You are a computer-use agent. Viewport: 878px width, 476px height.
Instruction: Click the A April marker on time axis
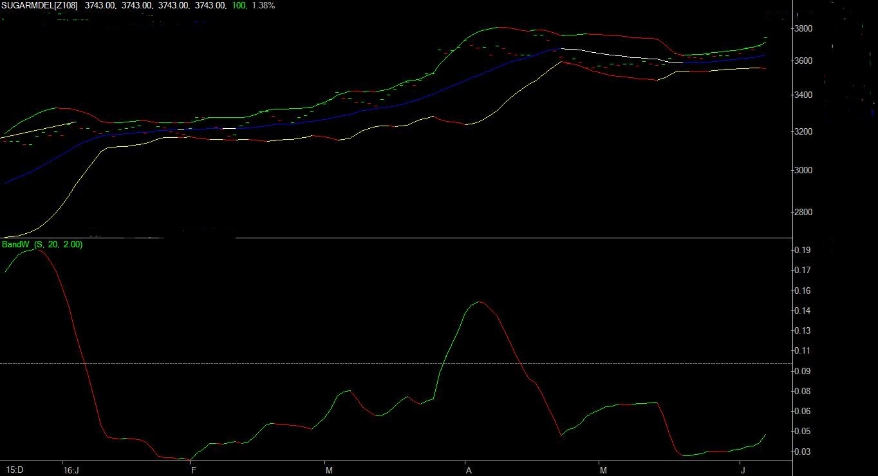tap(469, 470)
